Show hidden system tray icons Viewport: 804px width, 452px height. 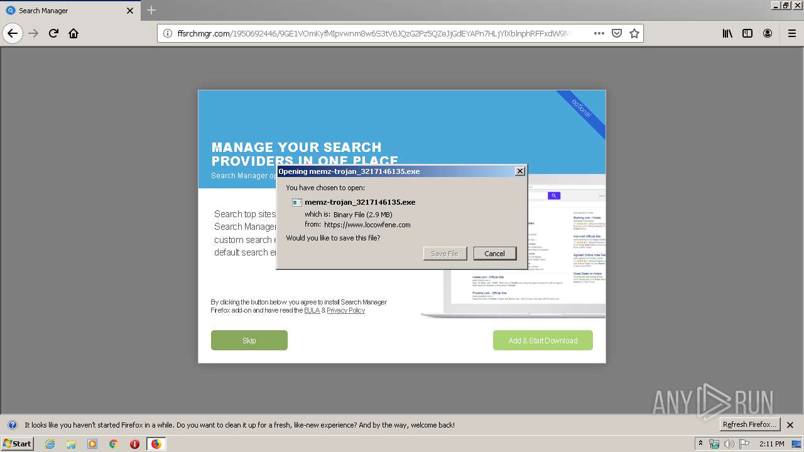(700, 444)
